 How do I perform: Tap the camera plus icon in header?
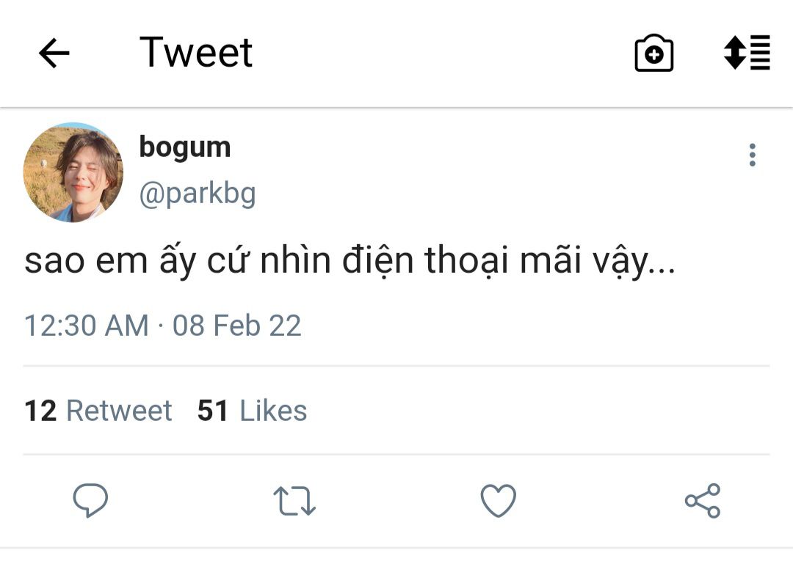pyautogui.click(x=653, y=54)
